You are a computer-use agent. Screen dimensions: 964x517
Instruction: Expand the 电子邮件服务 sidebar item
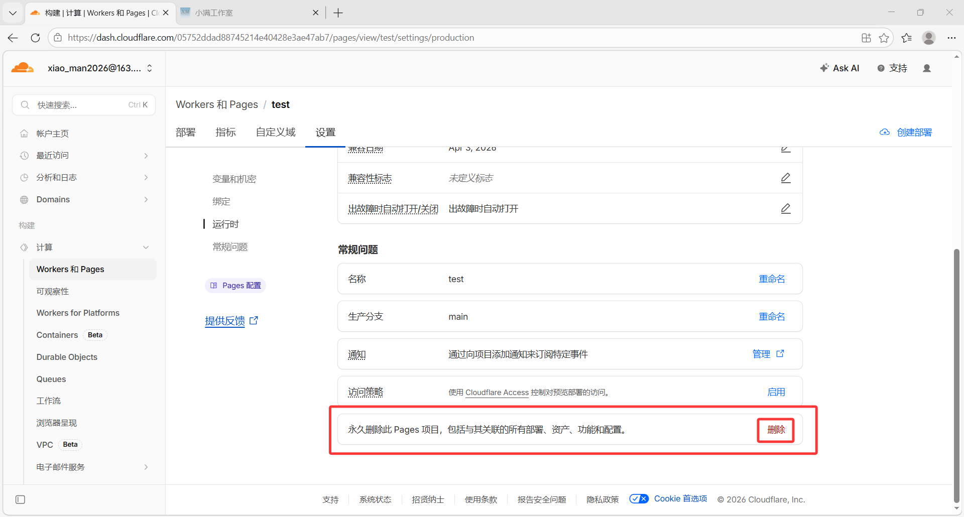click(x=146, y=467)
